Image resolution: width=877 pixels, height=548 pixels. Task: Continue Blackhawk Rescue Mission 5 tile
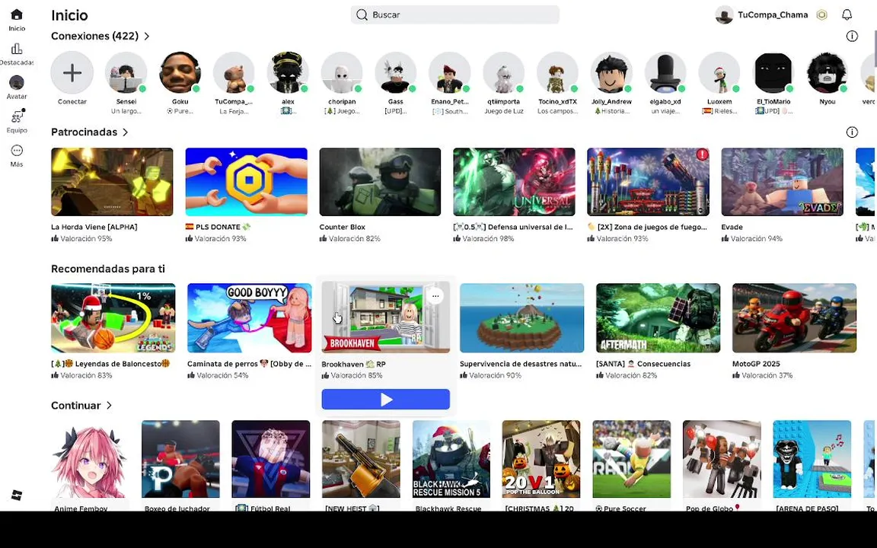pos(451,459)
